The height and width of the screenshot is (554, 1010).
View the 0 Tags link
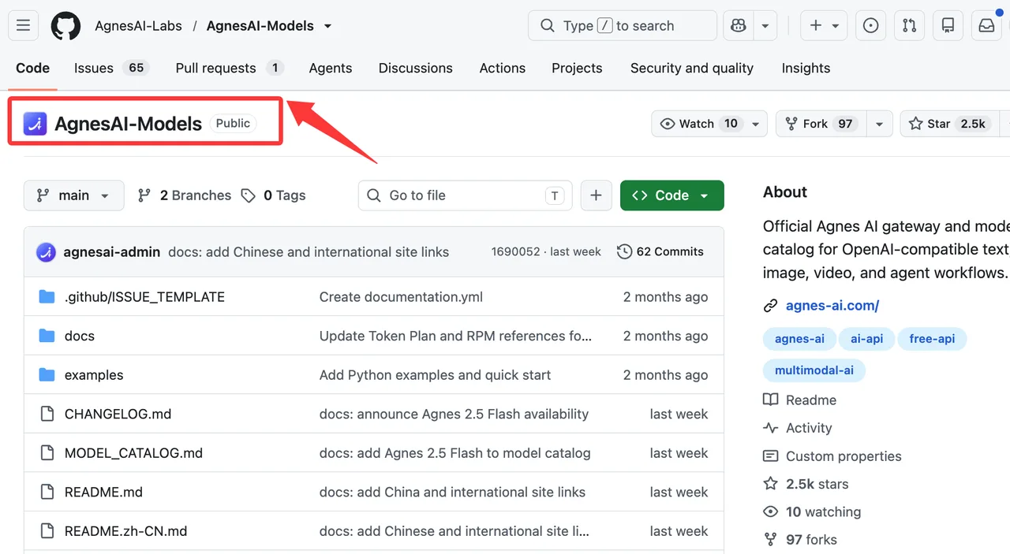pos(274,195)
